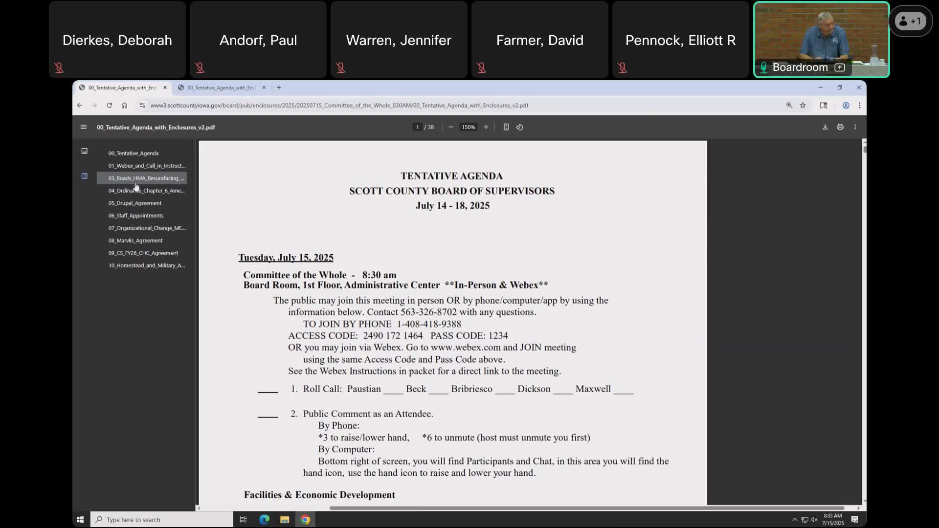Toggle Windows system volume mute icon

tap(814, 520)
